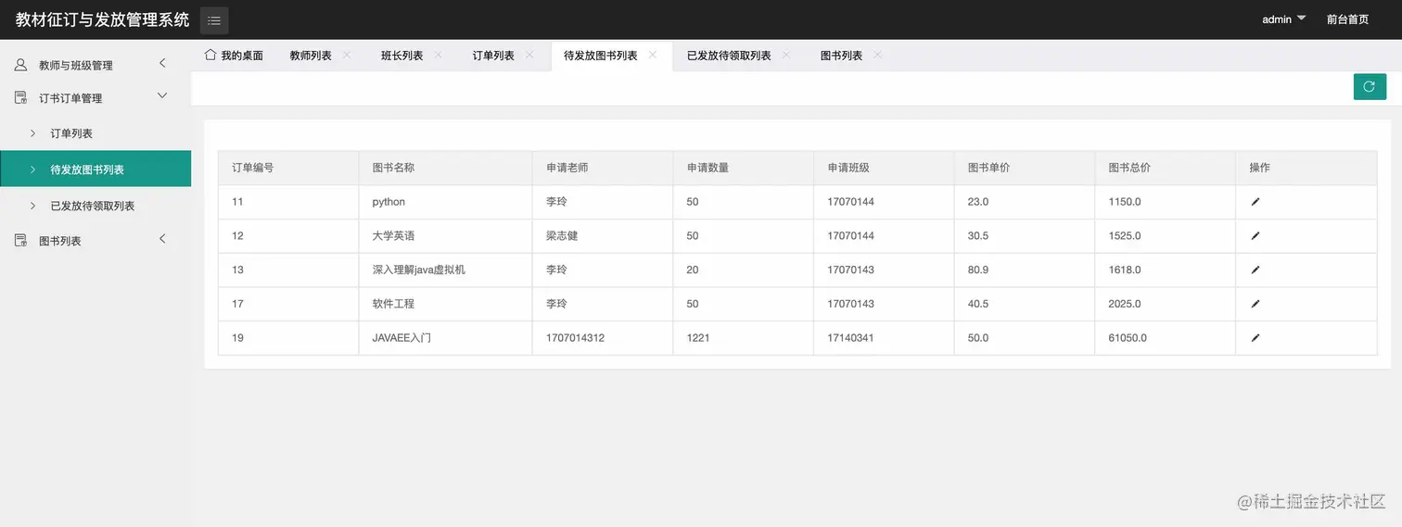Select the JAVAEE入门 cell
This screenshot has height=527, width=1402.
coord(446,338)
